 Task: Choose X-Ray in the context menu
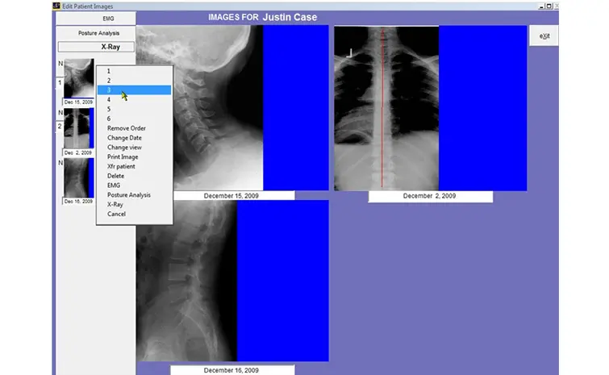[x=134, y=204]
